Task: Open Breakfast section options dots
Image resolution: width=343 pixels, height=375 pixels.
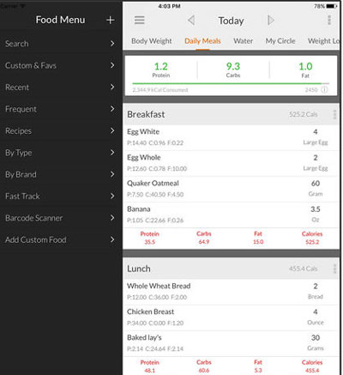Action: click(x=334, y=114)
